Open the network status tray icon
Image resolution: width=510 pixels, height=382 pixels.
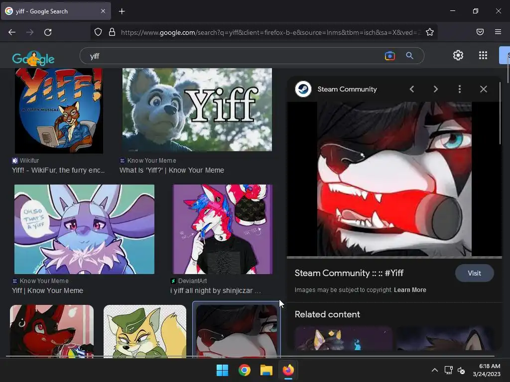coord(449,370)
